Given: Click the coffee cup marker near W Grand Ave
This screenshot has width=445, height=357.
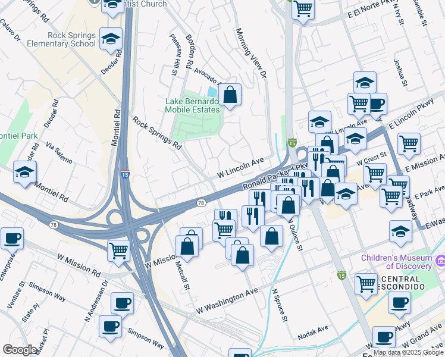Looking at the screenshot, I should pos(384,339).
